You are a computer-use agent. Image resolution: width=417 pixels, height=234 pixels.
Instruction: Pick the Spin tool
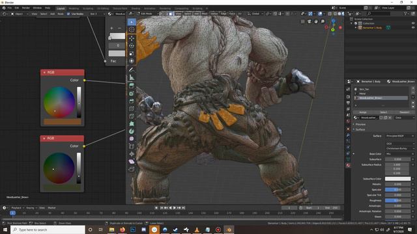[132, 131]
